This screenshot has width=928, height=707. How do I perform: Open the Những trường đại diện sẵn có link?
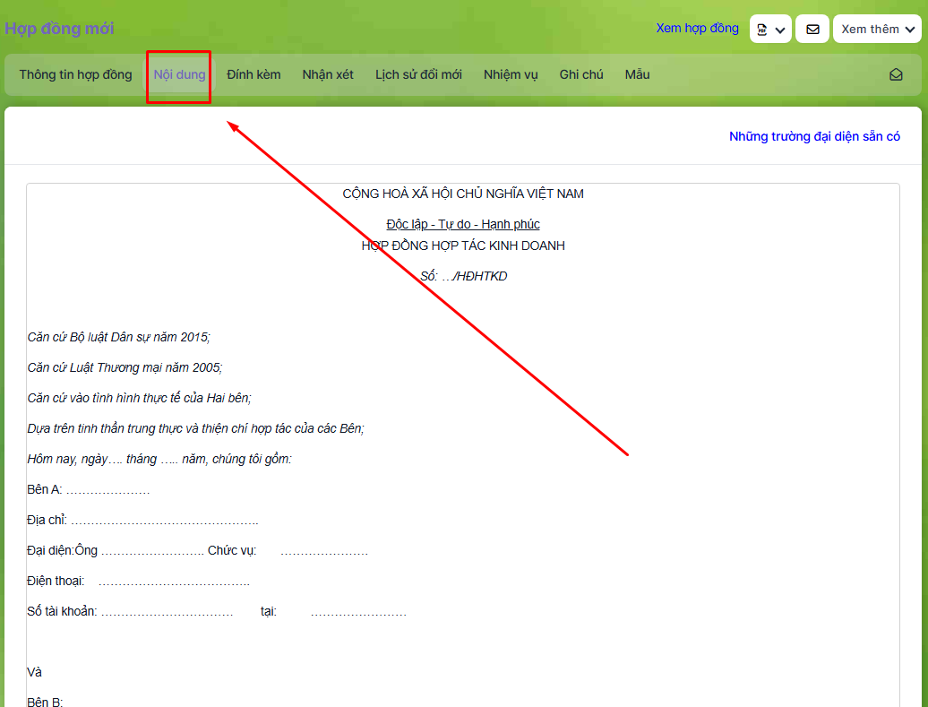click(x=814, y=136)
